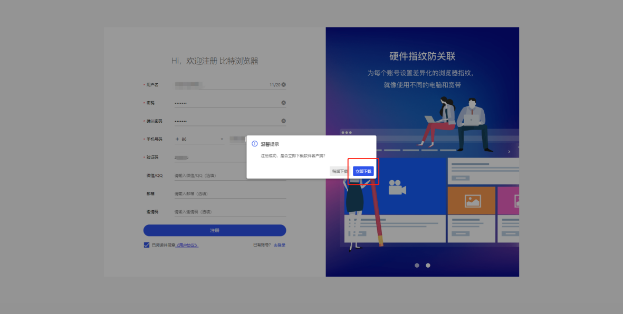Choose 稍后下载 to download later
Screen dimensions: 623x314
[339, 171]
